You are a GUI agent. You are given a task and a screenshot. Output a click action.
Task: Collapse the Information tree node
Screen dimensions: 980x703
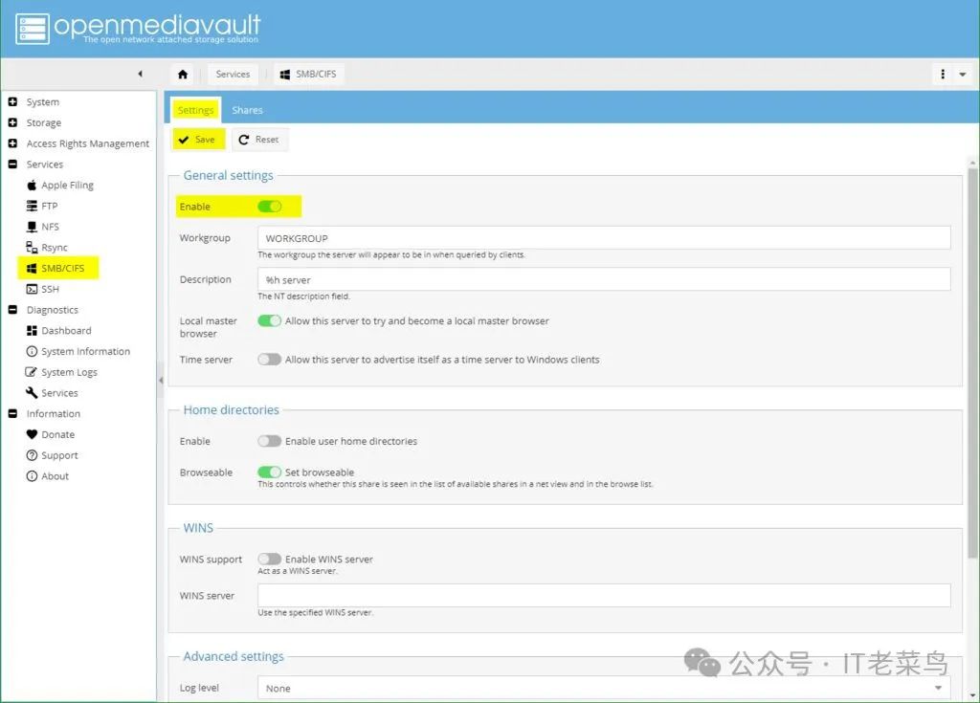[x=12, y=413]
